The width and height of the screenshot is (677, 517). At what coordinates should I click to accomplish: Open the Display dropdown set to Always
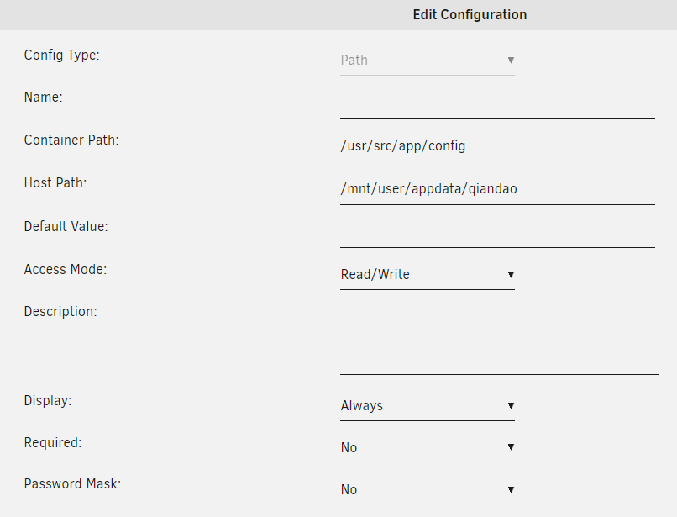pos(427,406)
